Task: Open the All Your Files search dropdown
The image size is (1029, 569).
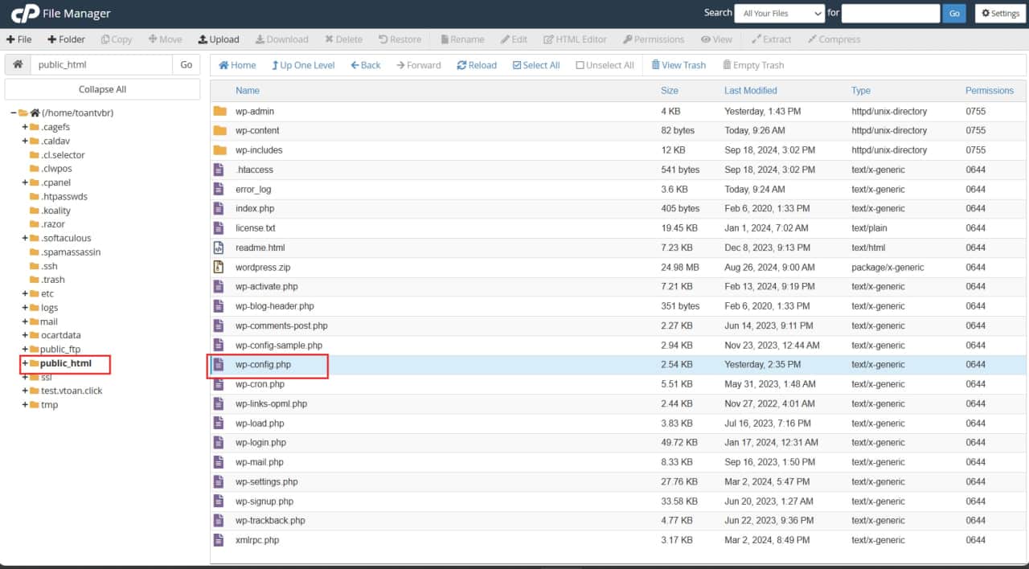Action: [780, 14]
